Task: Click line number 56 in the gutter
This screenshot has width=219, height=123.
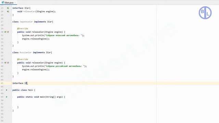Action: pyautogui.click(x=2, y=121)
